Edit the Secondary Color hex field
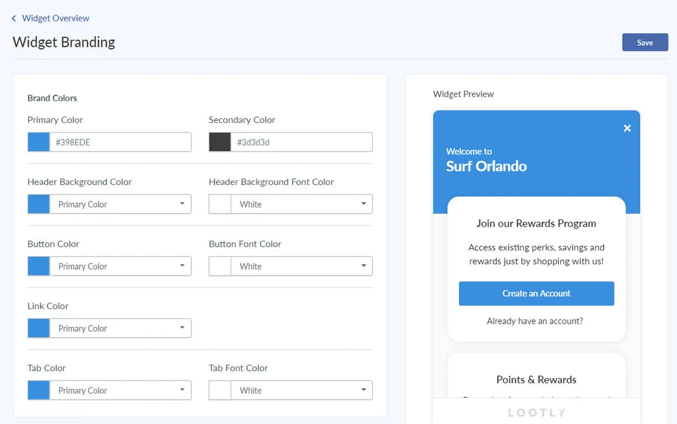The height and width of the screenshot is (424, 677). click(x=301, y=142)
